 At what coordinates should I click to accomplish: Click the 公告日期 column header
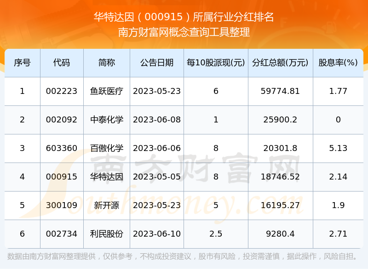click(157, 63)
